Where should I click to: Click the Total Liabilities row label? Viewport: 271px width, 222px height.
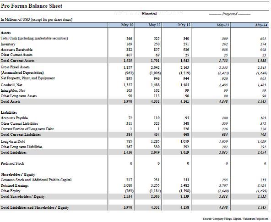[x=14, y=152]
